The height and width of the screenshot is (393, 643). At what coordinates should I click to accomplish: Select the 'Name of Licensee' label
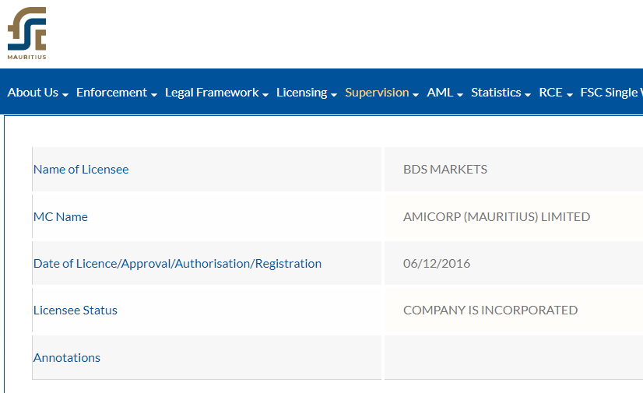click(x=81, y=169)
